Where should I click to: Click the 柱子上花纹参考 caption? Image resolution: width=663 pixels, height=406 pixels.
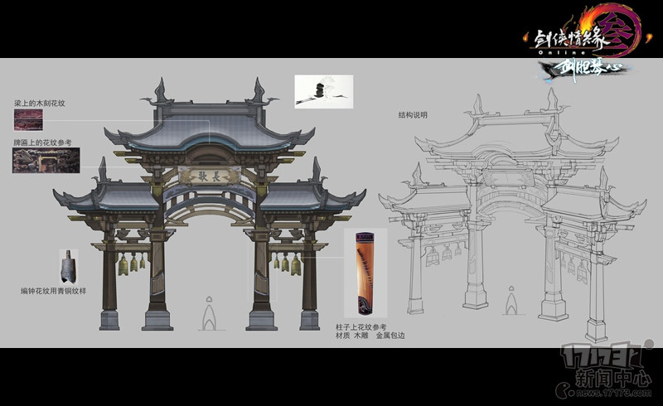point(361,327)
